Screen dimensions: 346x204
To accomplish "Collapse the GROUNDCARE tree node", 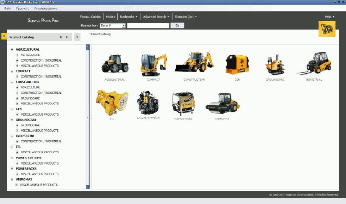I will [12, 120].
